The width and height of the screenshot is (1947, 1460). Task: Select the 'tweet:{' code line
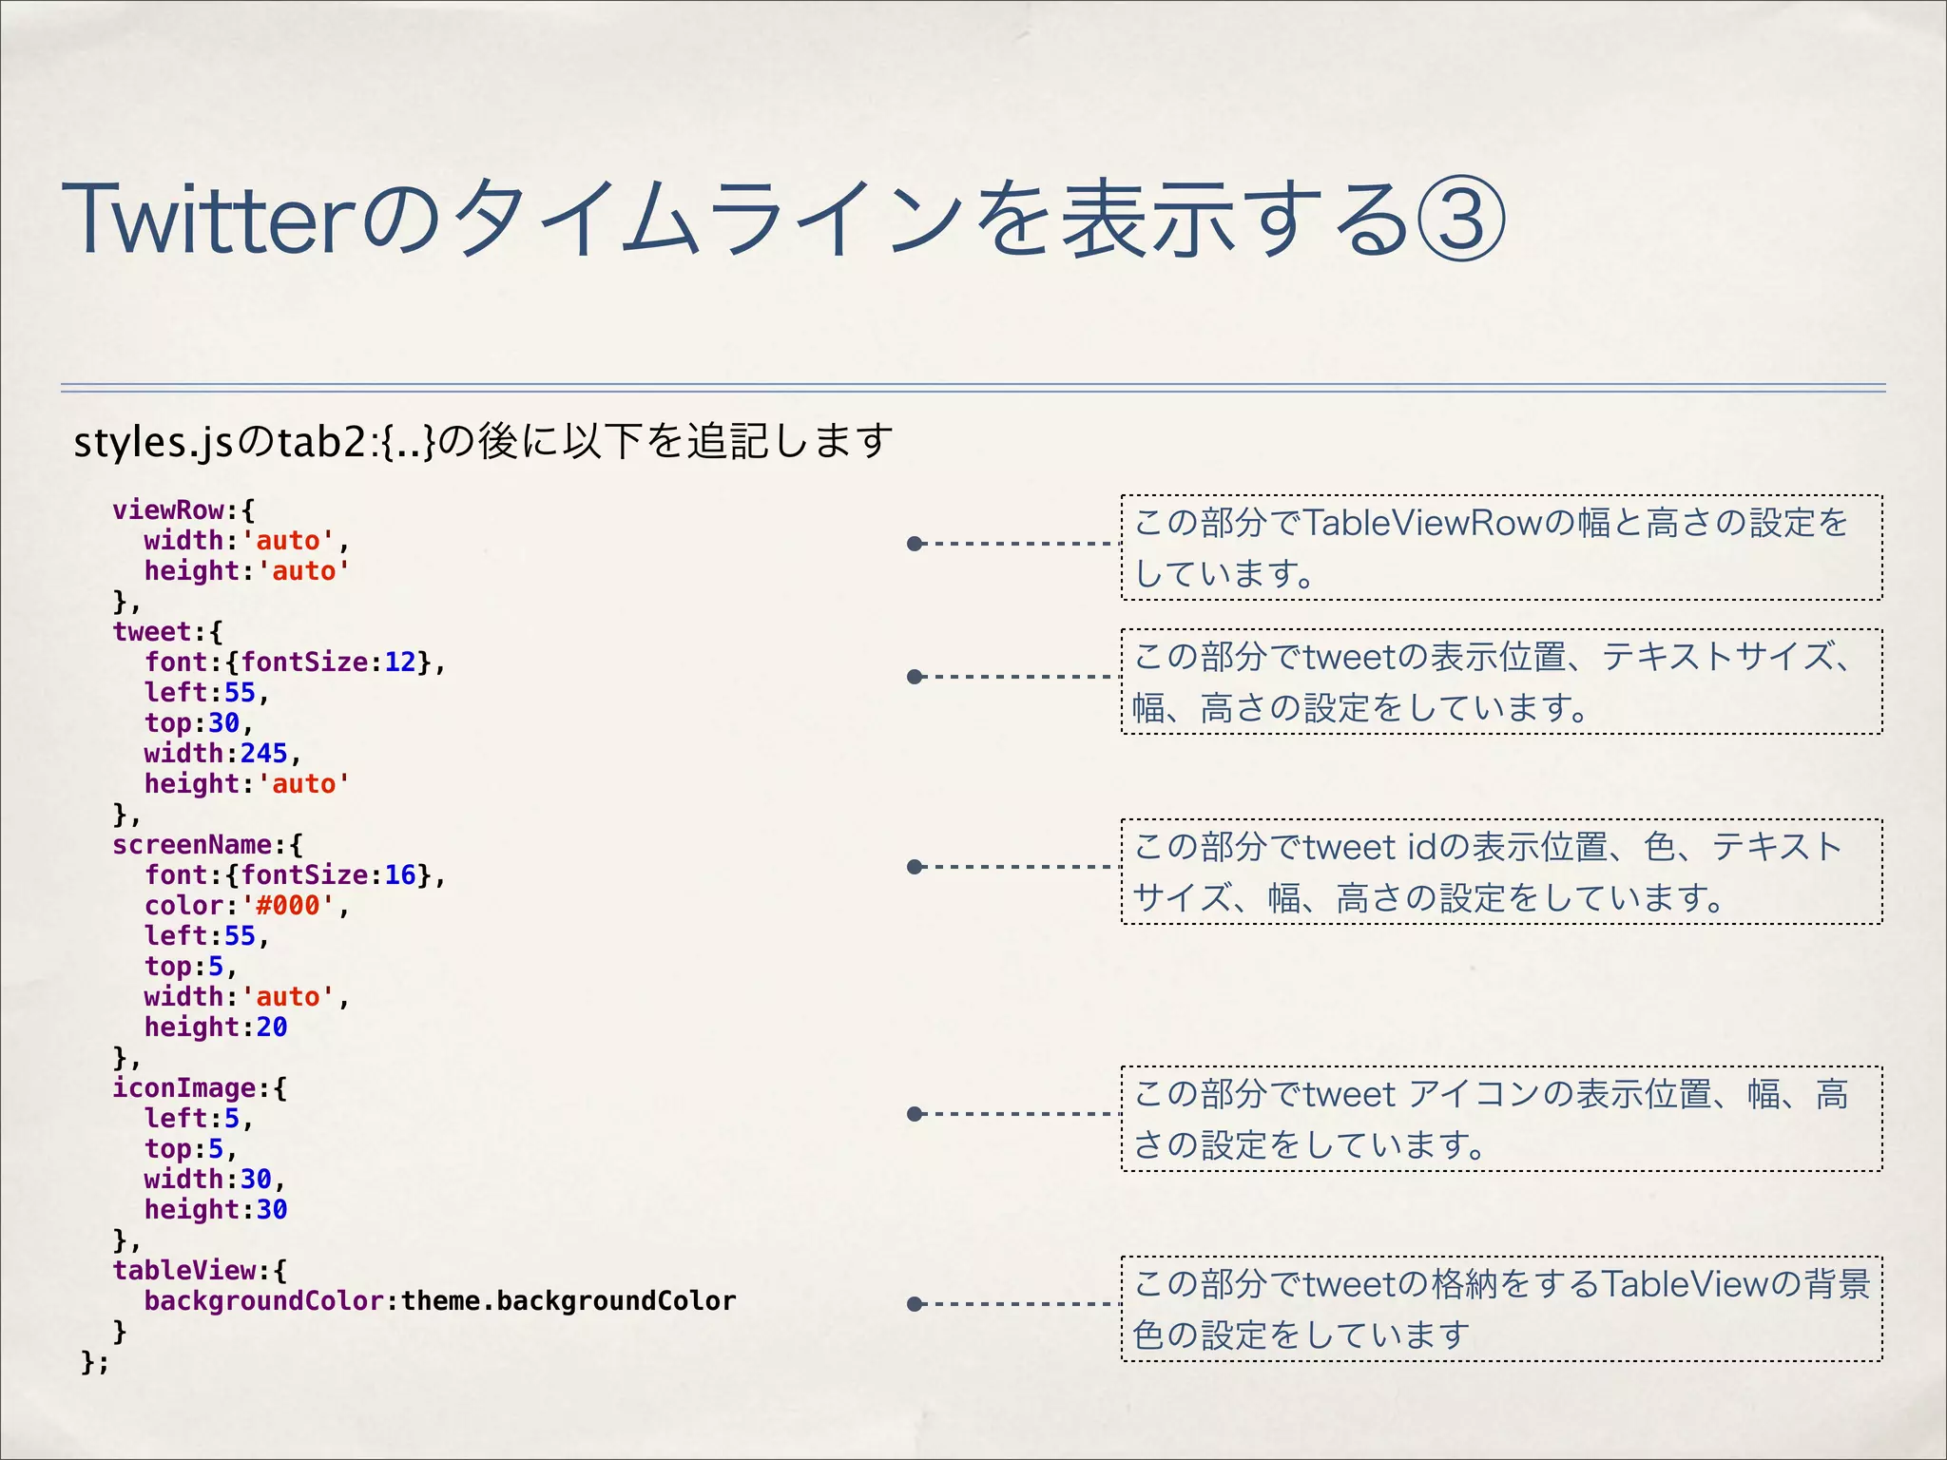(x=167, y=632)
